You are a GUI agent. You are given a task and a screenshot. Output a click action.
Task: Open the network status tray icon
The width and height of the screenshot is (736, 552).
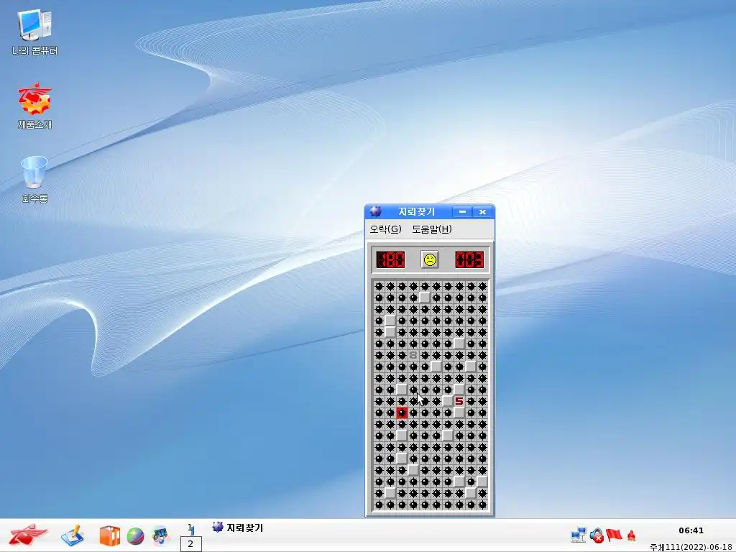click(579, 535)
